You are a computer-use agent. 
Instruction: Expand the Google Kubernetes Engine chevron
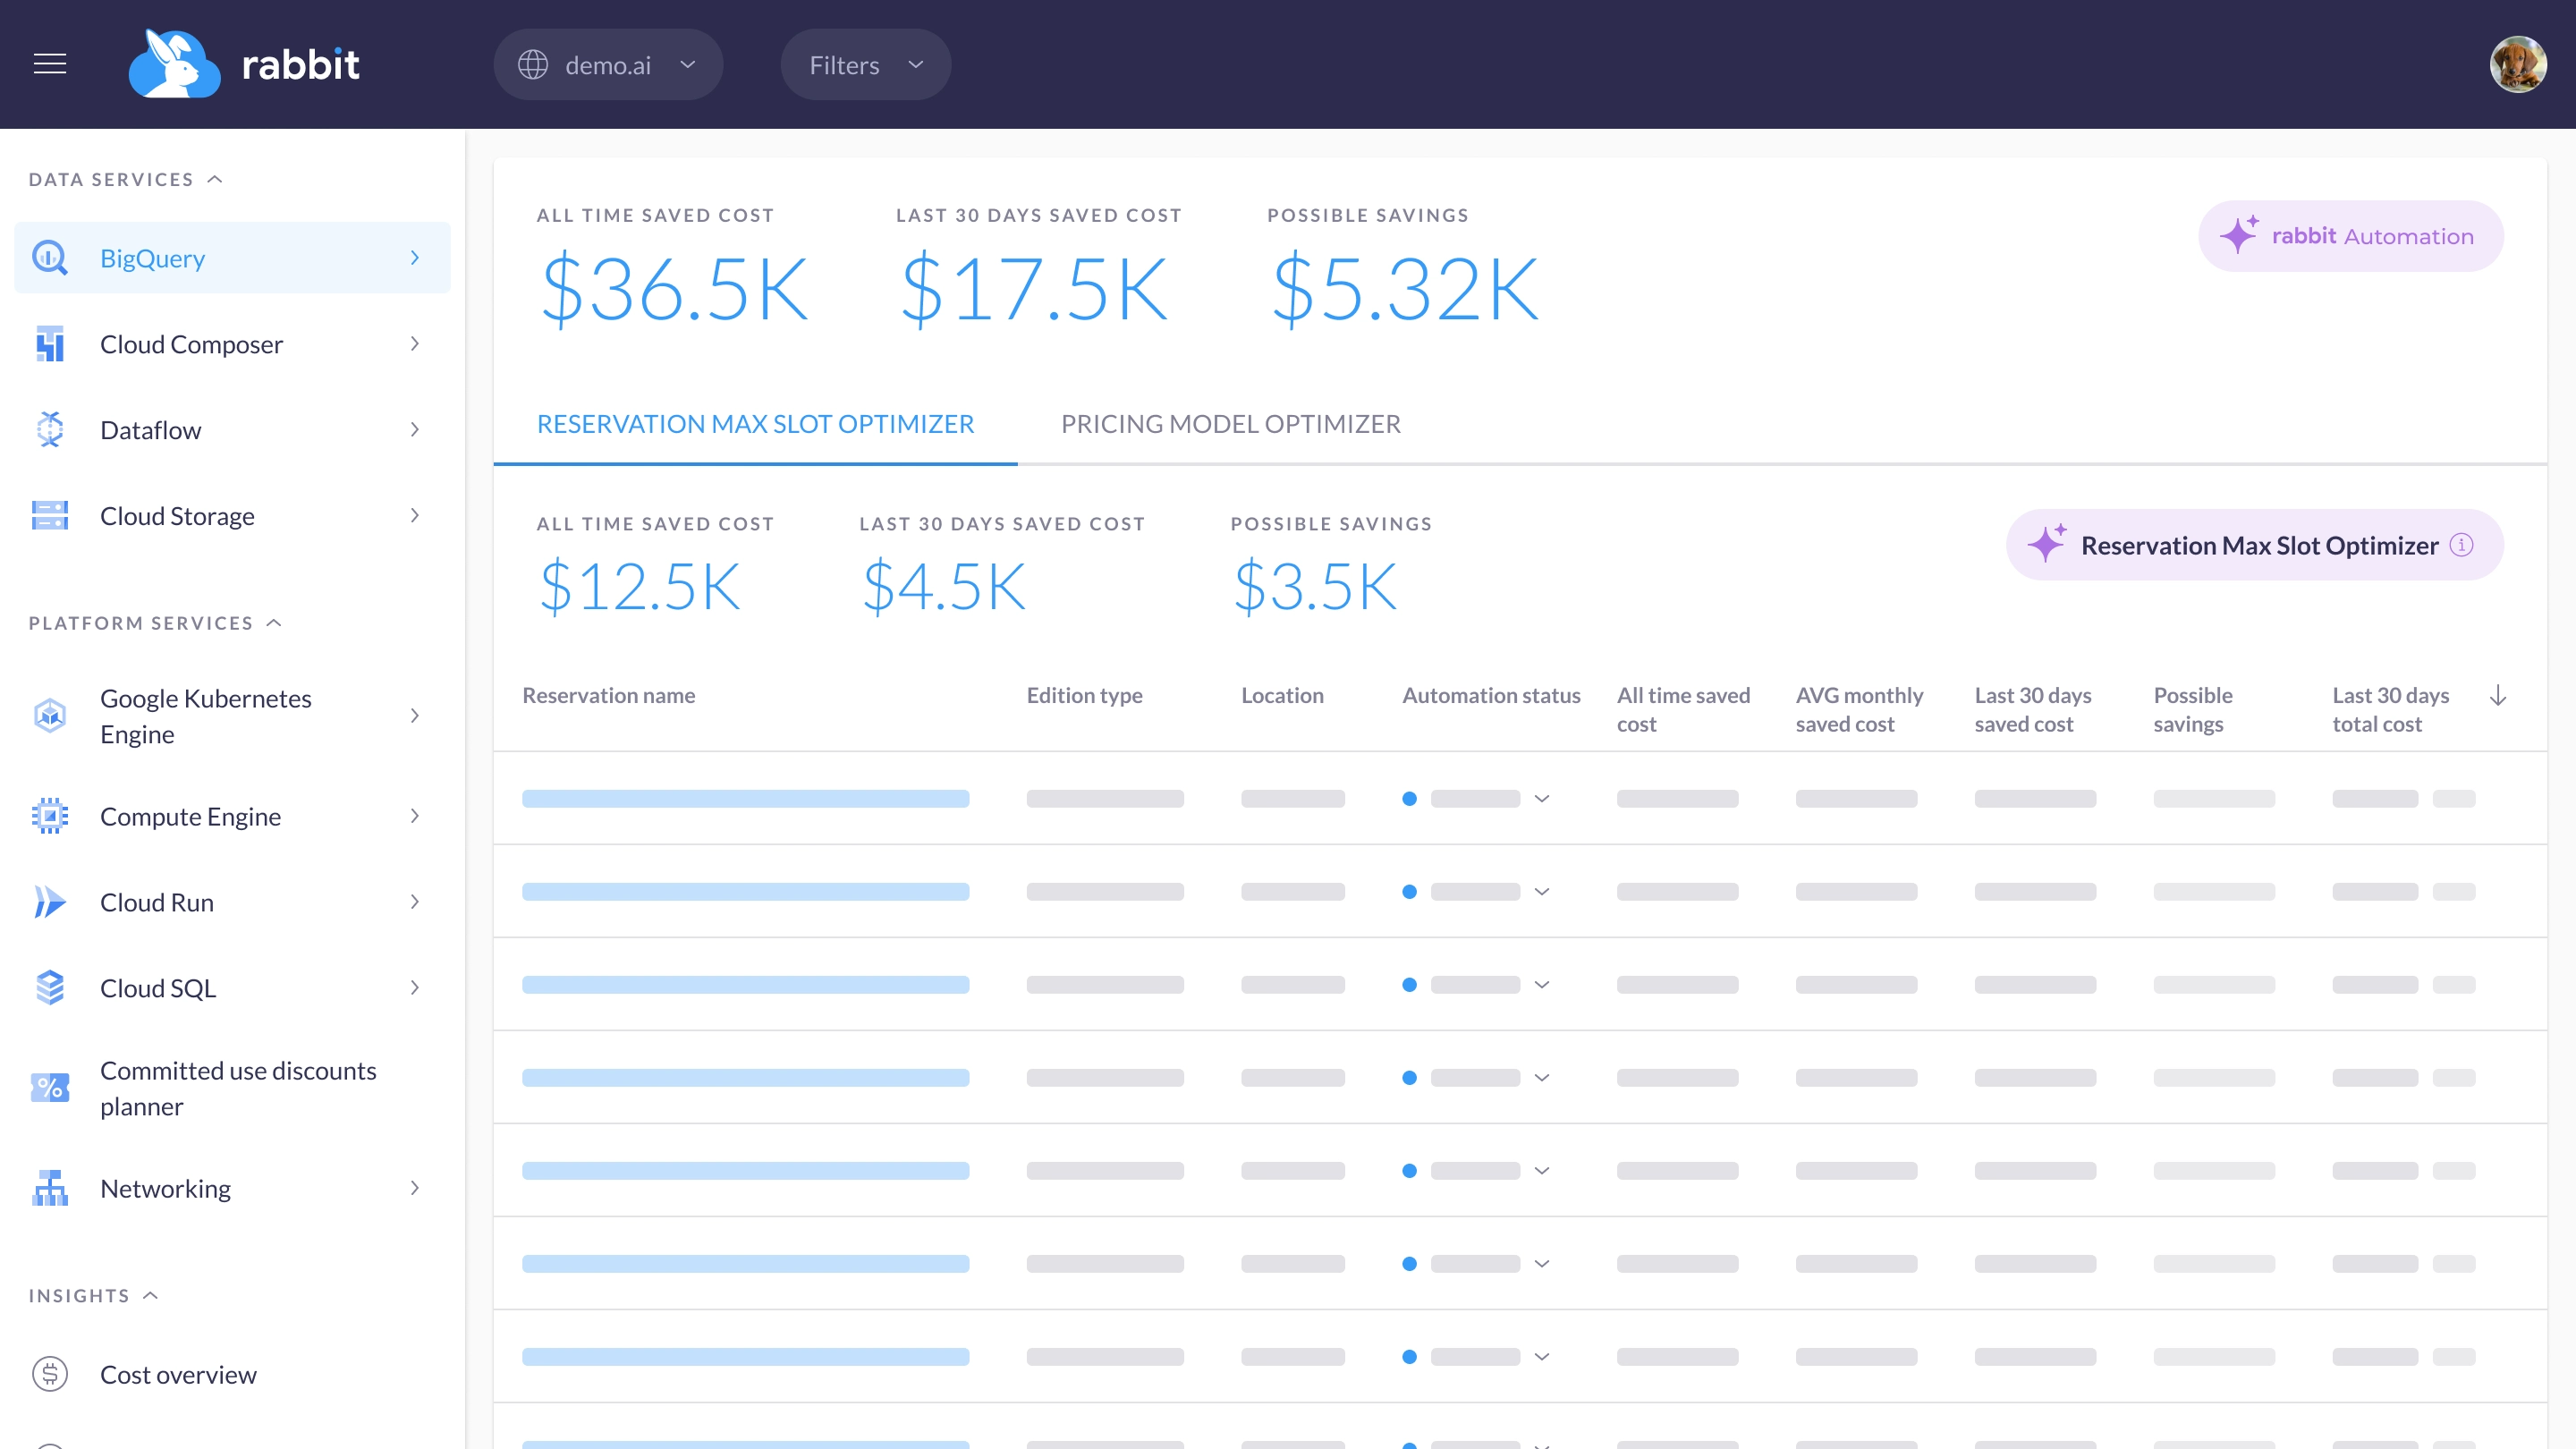(x=414, y=716)
